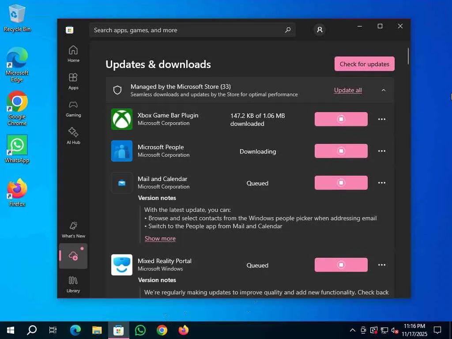This screenshot has width=452, height=339.
Task: Show hidden system tray icons
Action: 352,330
